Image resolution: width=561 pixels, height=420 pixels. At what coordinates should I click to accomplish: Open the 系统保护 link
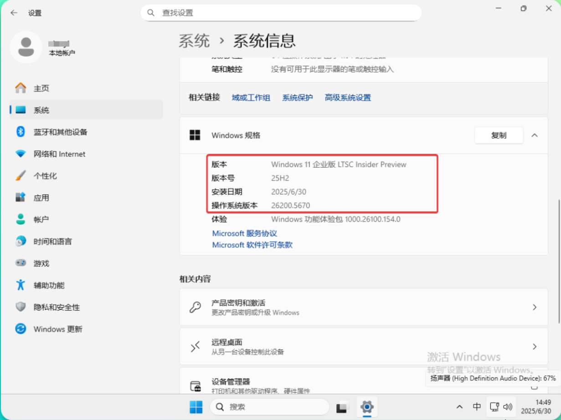[298, 98]
